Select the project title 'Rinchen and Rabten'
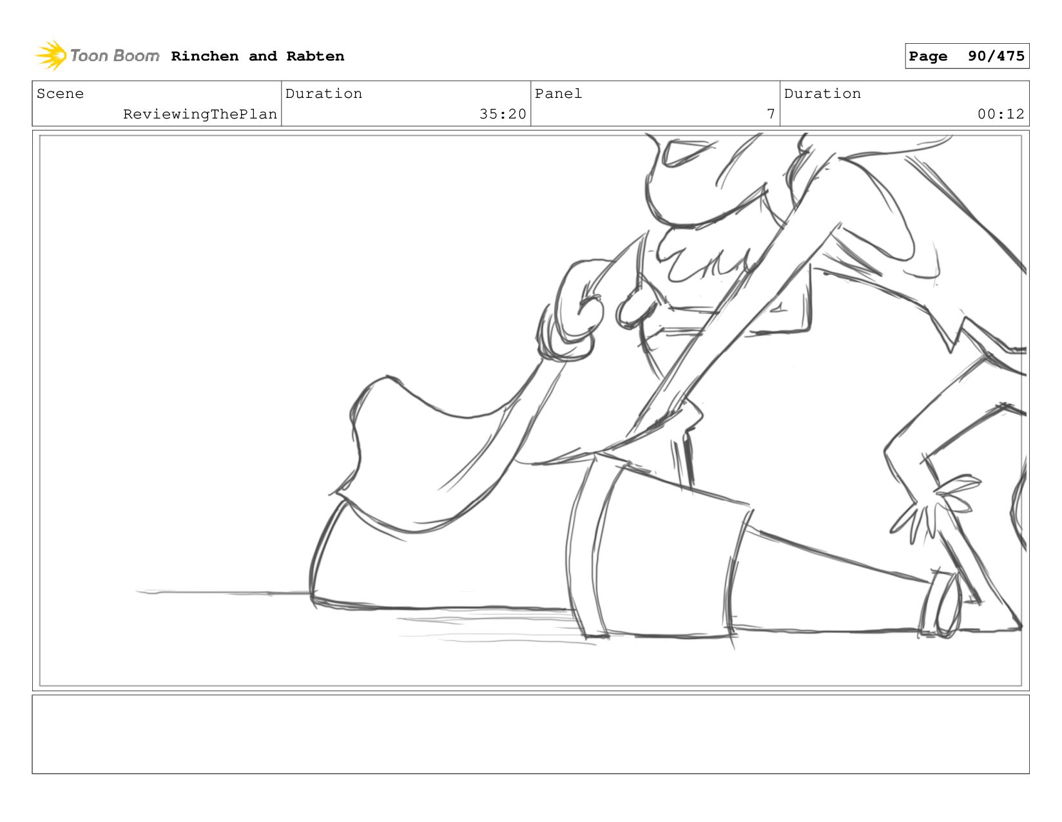This screenshot has height=822, width=1062. coord(258,56)
